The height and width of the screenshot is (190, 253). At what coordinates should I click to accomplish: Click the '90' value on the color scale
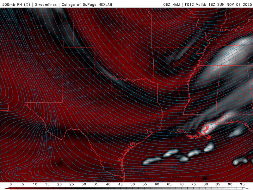(x=230, y=184)
